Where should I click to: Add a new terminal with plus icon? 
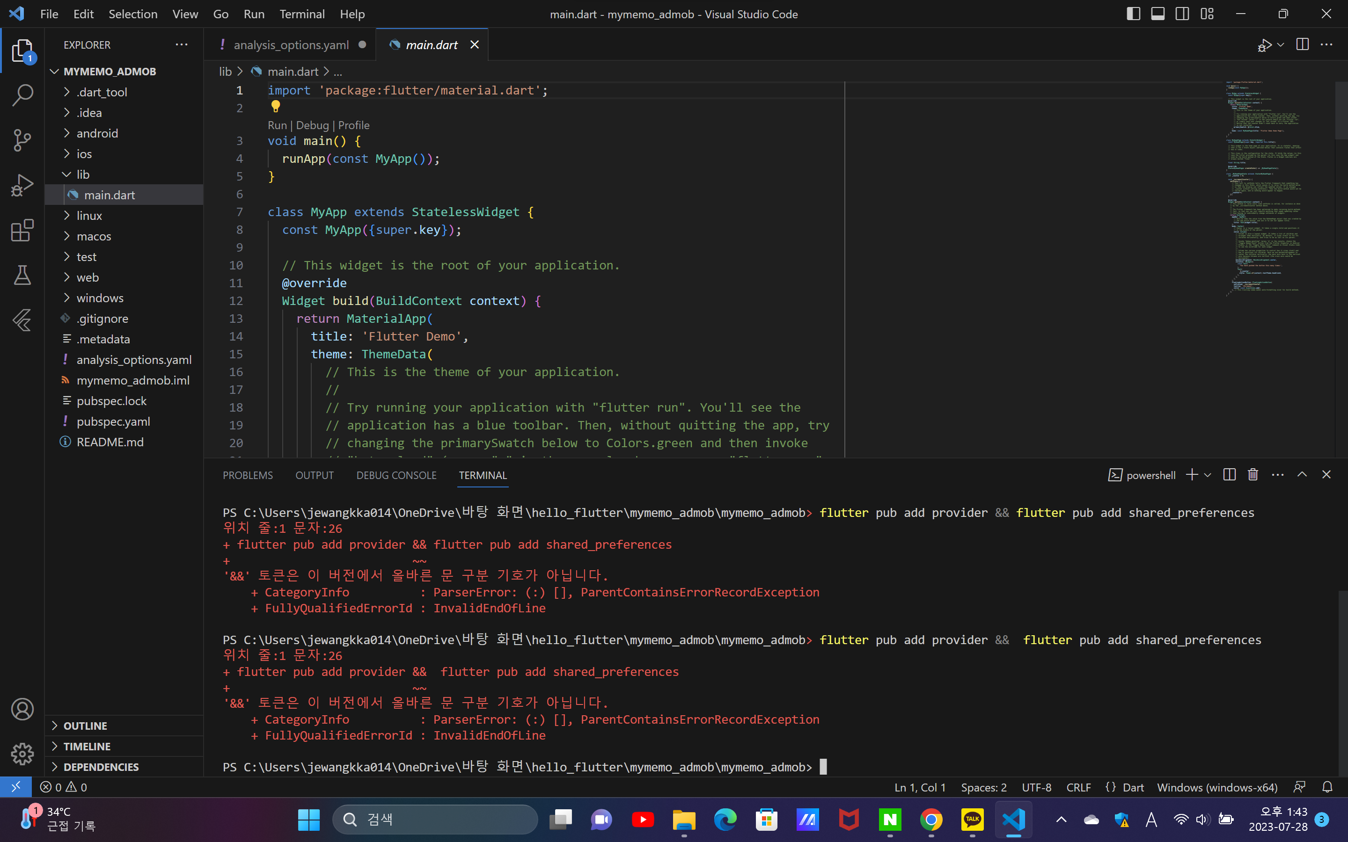[1192, 474]
